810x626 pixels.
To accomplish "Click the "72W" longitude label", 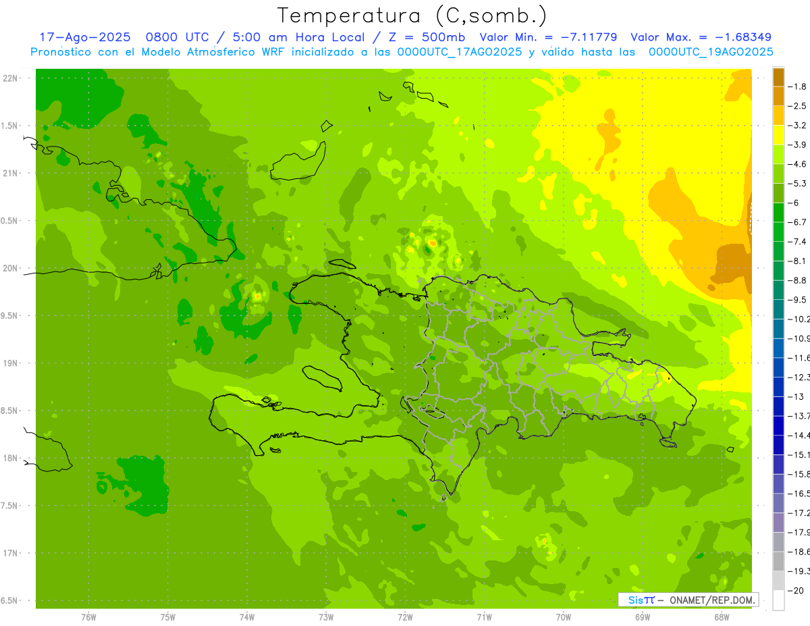I will point(405,618).
